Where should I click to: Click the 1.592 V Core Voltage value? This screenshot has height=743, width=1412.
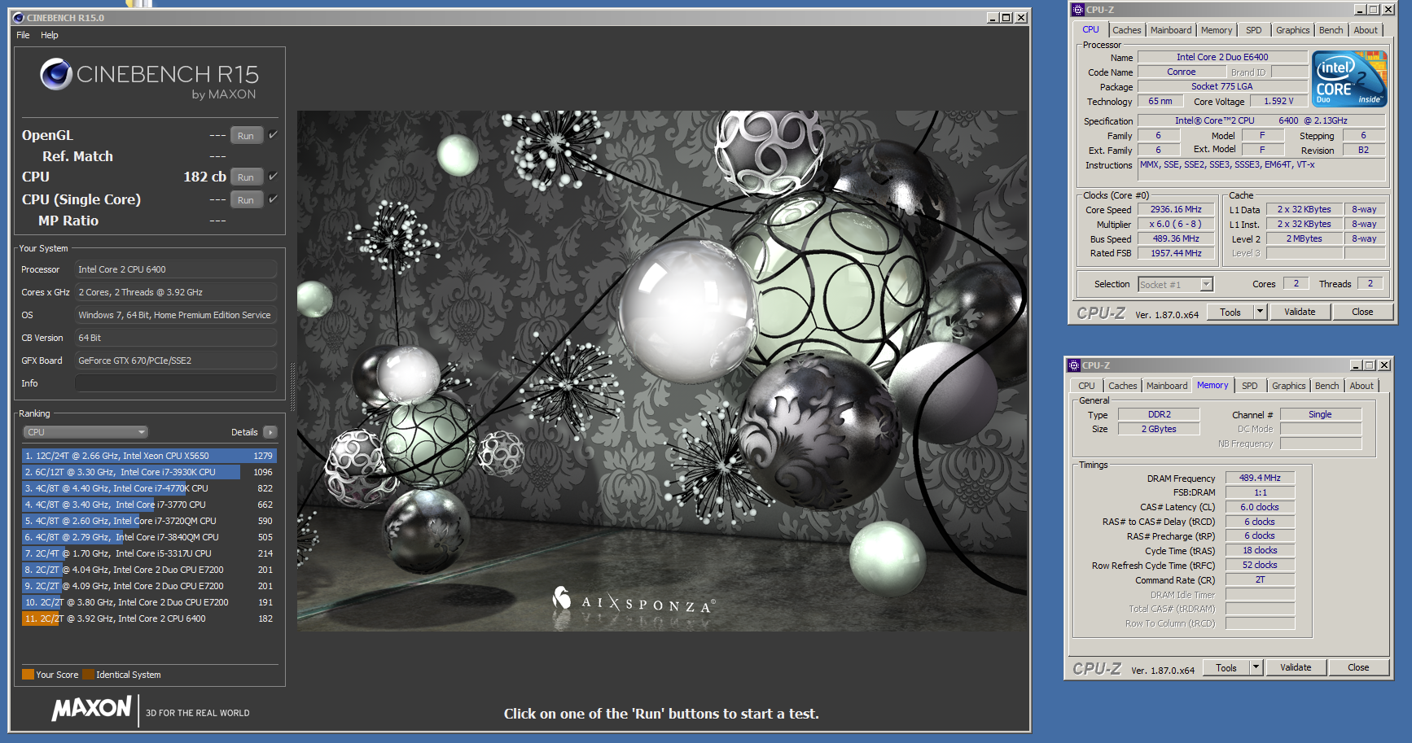tap(1278, 101)
